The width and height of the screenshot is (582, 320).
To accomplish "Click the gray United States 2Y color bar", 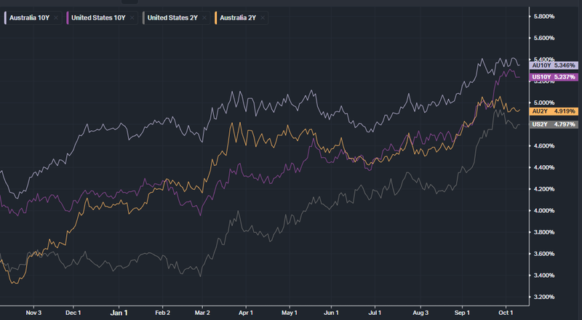I will pyautogui.click(x=143, y=18).
